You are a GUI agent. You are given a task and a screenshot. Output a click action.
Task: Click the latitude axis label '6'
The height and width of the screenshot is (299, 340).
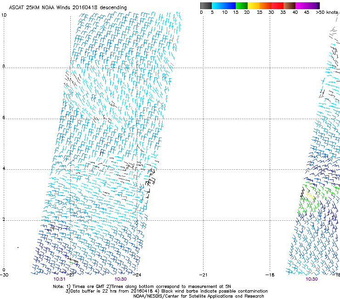click(4, 117)
